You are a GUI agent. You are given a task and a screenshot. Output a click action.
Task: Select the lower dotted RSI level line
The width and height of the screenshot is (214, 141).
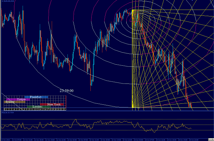107,130
